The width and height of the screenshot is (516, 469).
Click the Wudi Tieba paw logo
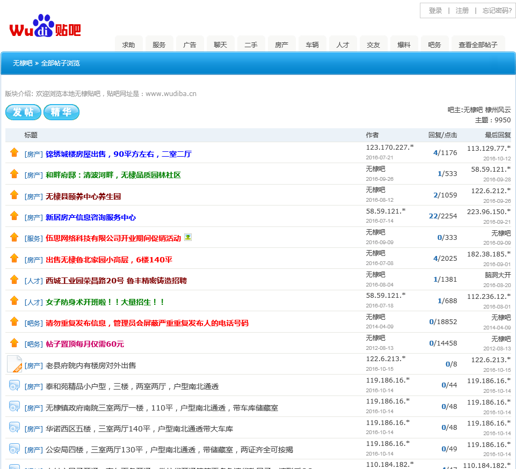pos(45,27)
